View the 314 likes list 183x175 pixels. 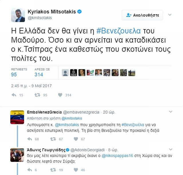42,73
